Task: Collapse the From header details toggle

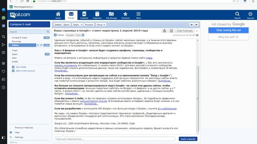Action: (55, 35)
